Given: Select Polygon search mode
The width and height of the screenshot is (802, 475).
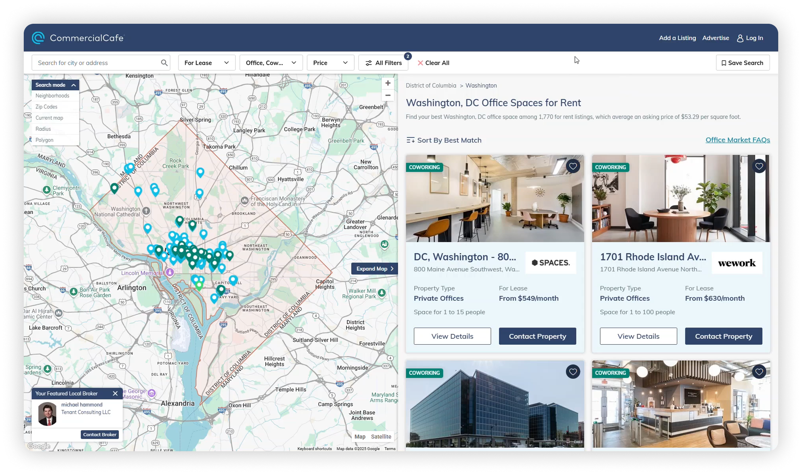Looking at the screenshot, I should coord(44,140).
